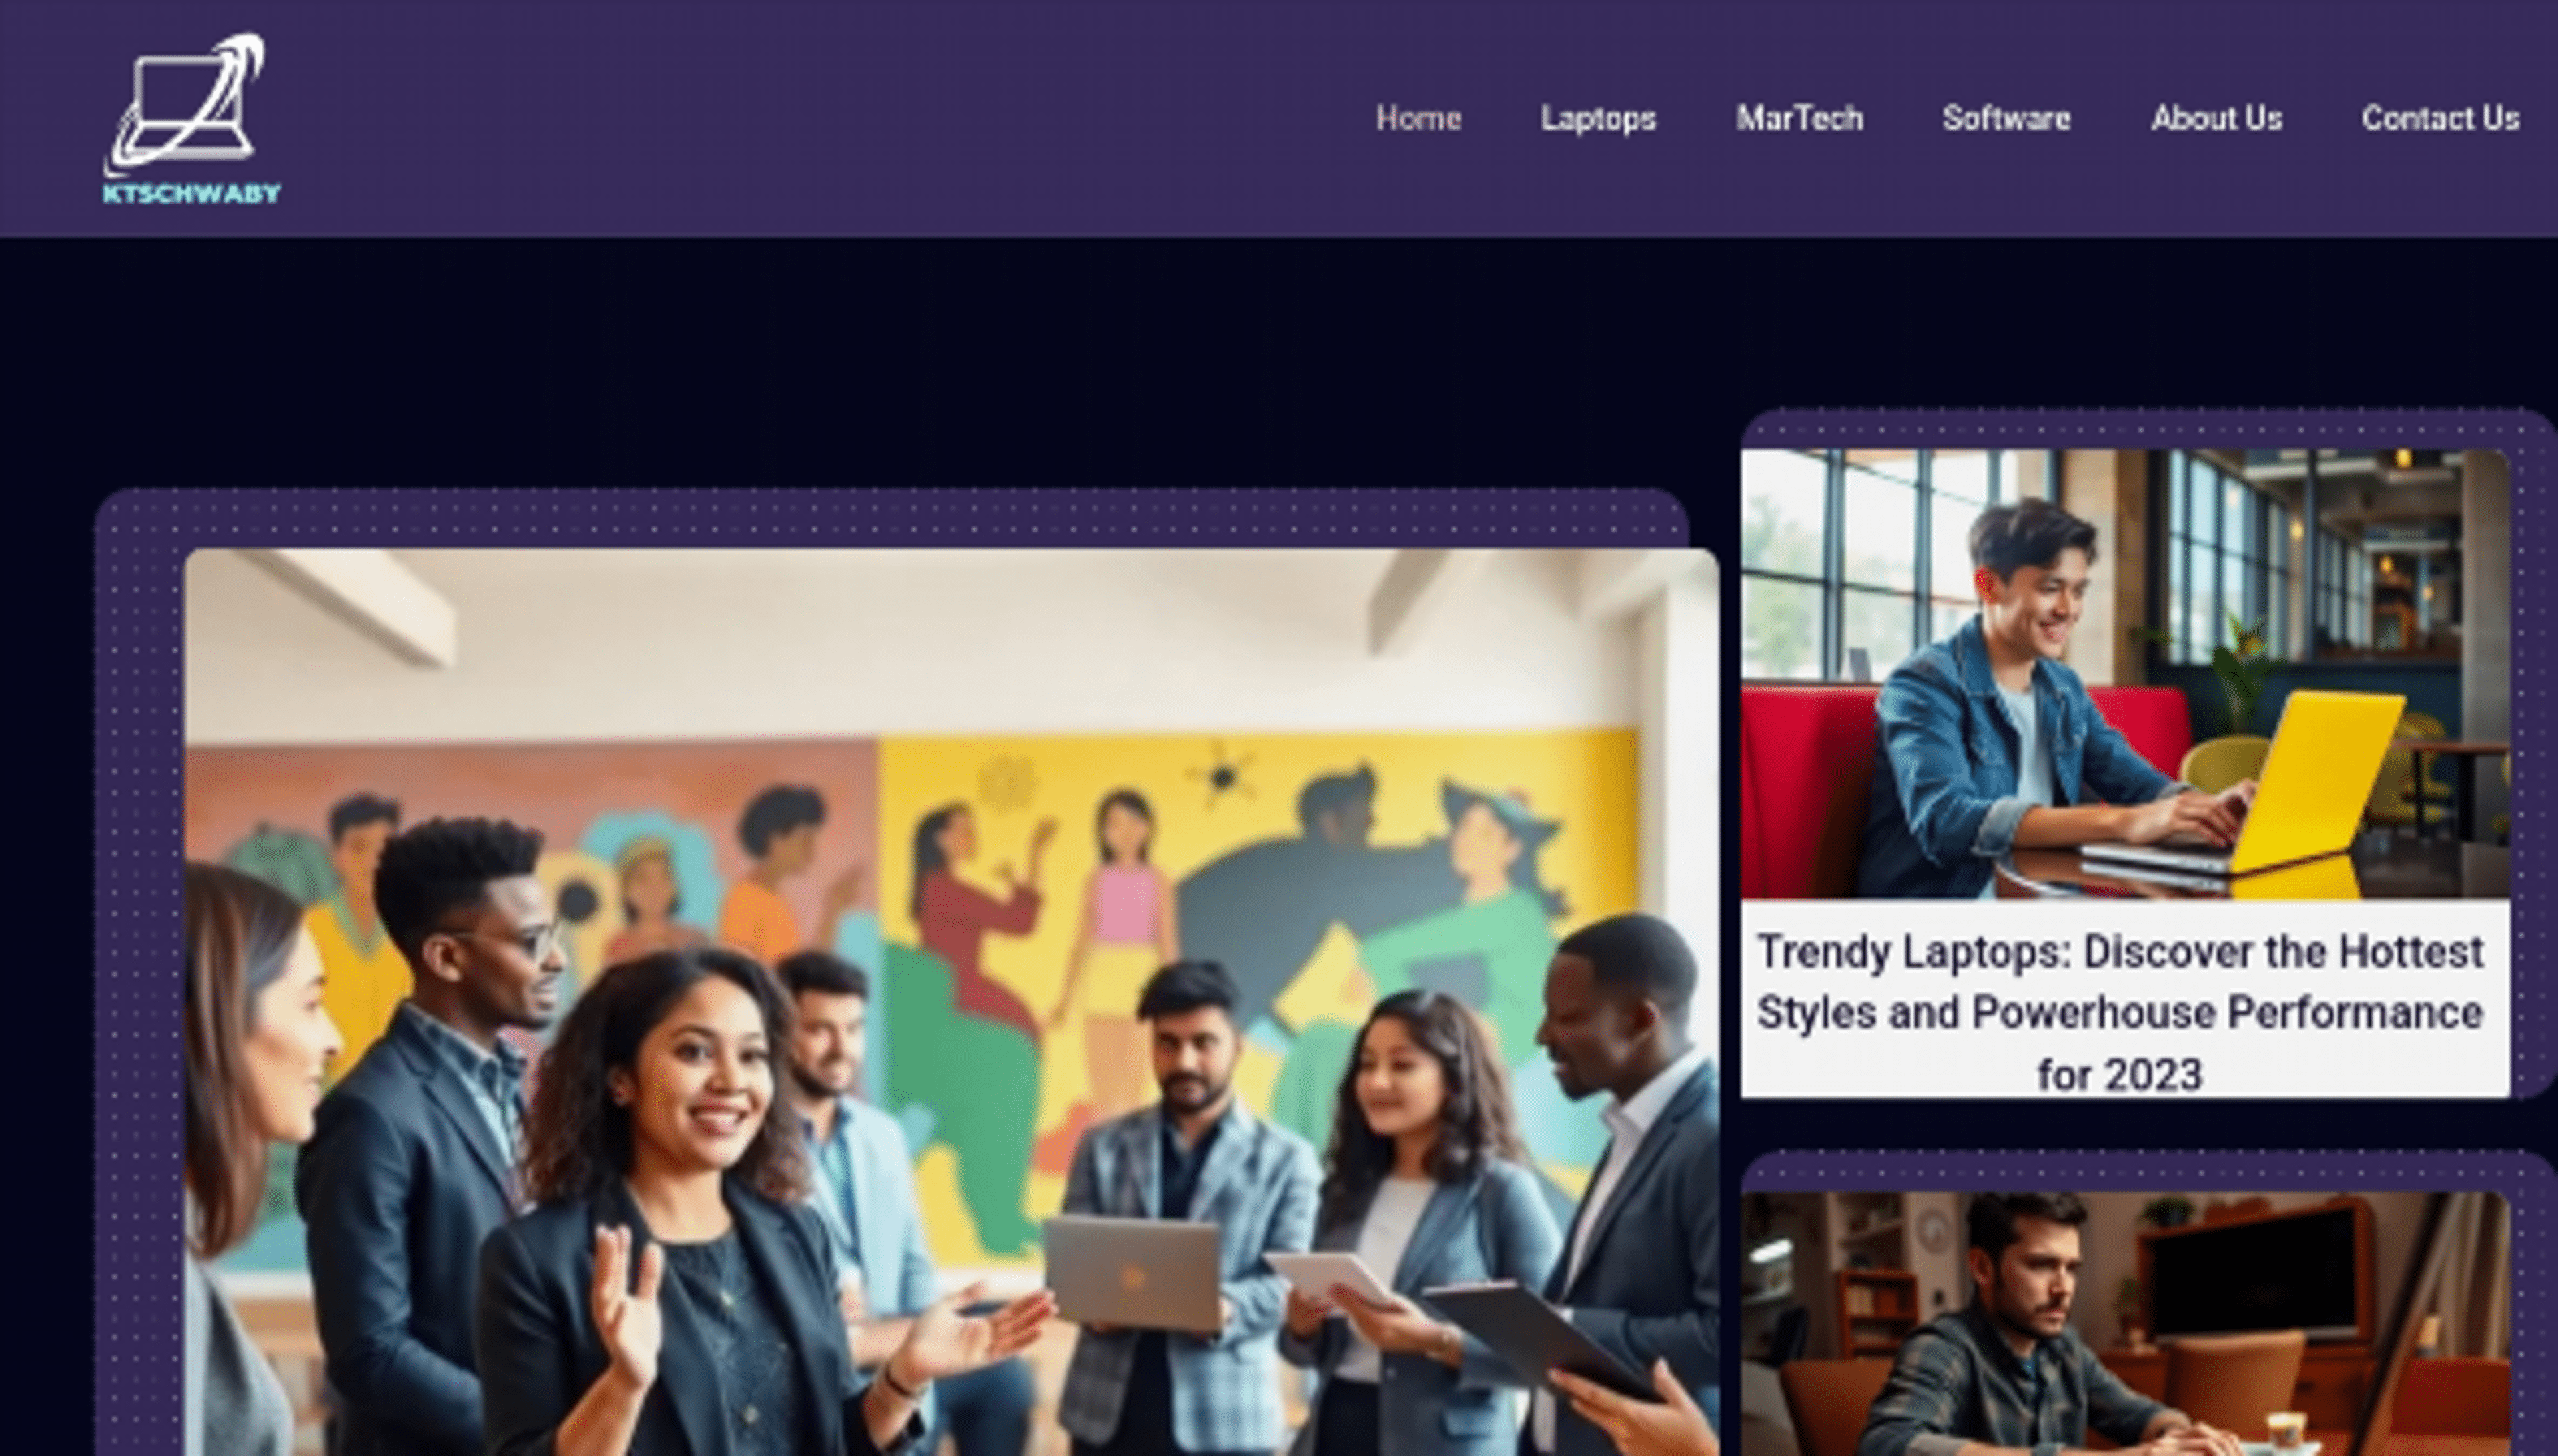Go to the Laptops section
The width and height of the screenshot is (2558, 1456).
tap(1598, 119)
